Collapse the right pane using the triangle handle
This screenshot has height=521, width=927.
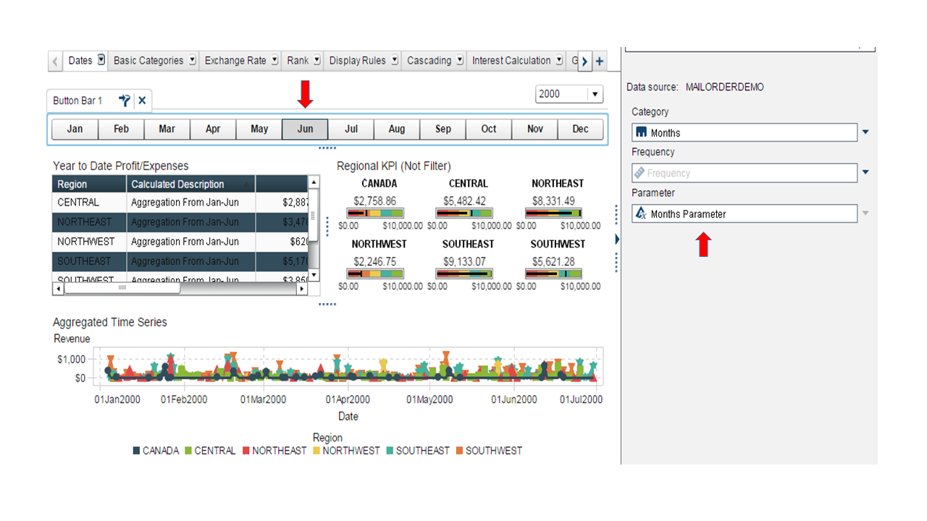pyautogui.click(x=616, y=239)
